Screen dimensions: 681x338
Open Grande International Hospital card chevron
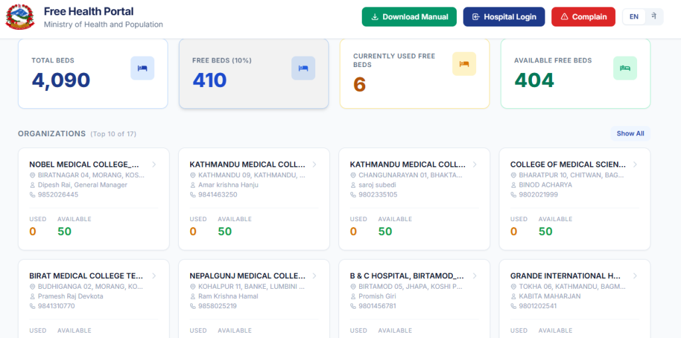tap(635, 276)
